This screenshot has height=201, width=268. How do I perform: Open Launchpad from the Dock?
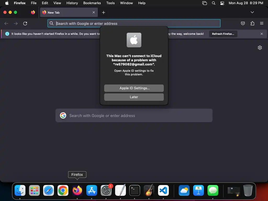[34, 190]
